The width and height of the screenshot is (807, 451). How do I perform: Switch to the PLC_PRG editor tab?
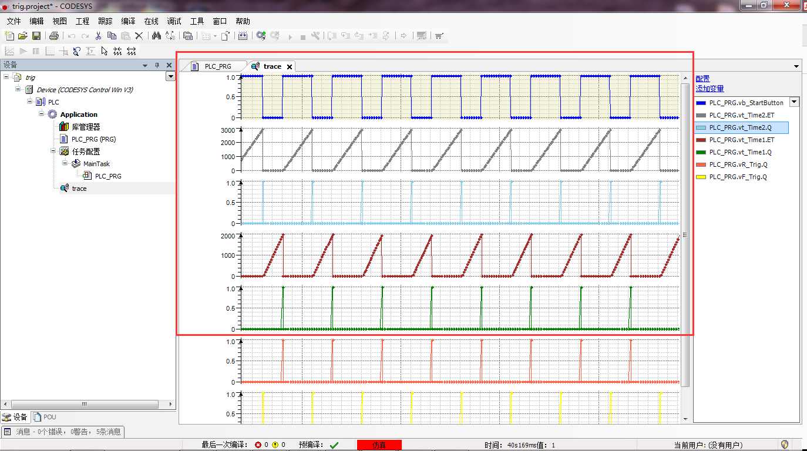(x=217, y=66)
